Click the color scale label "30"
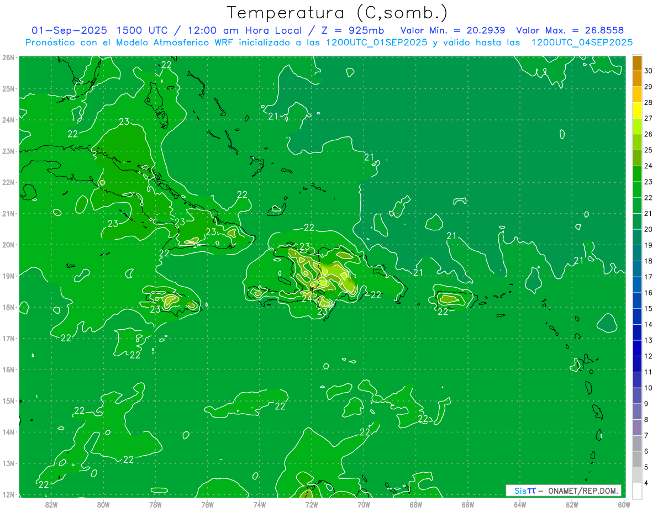Screen dimensions: 663x512 click(x=648, y=71)
